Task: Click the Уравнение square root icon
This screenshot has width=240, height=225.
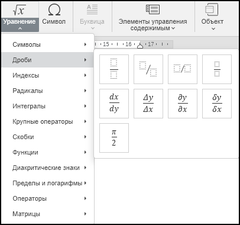Action: click(x=20, y=10)
